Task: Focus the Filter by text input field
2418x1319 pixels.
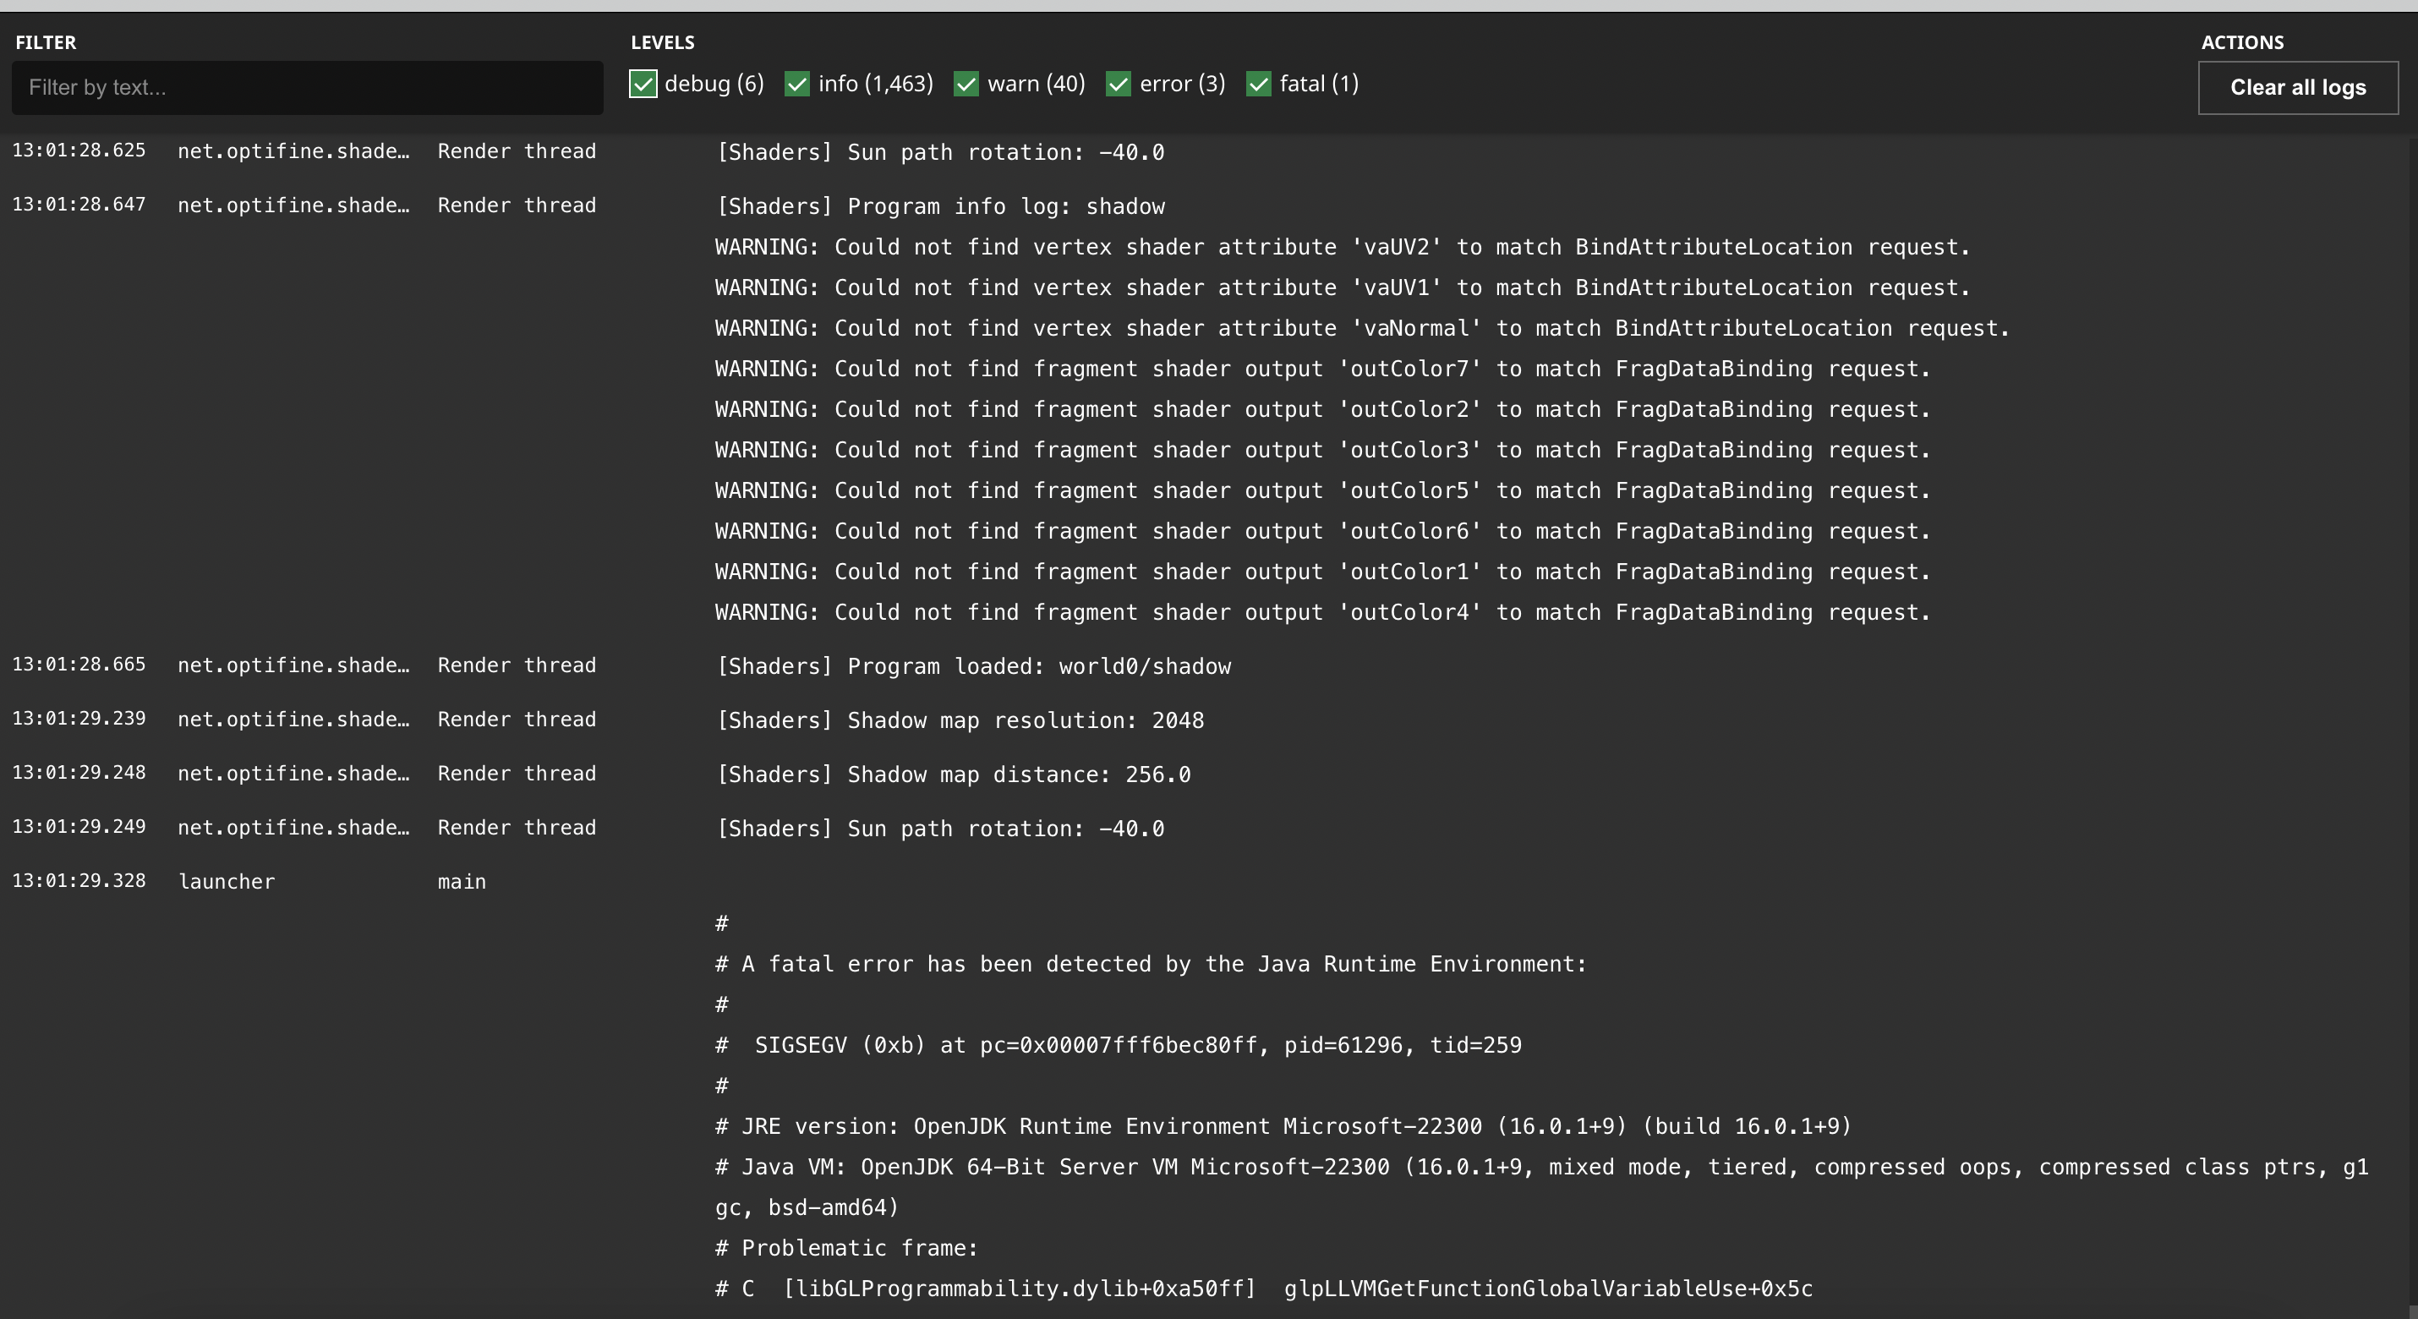Action: tap(307, 88)
